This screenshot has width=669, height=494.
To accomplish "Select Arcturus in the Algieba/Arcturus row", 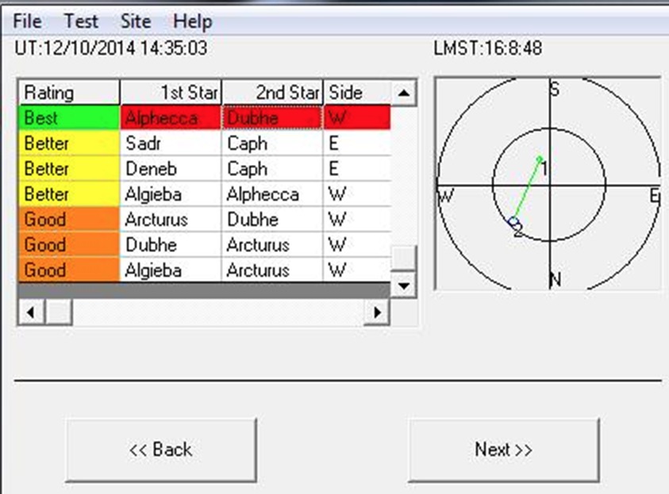I will point(273,270).
